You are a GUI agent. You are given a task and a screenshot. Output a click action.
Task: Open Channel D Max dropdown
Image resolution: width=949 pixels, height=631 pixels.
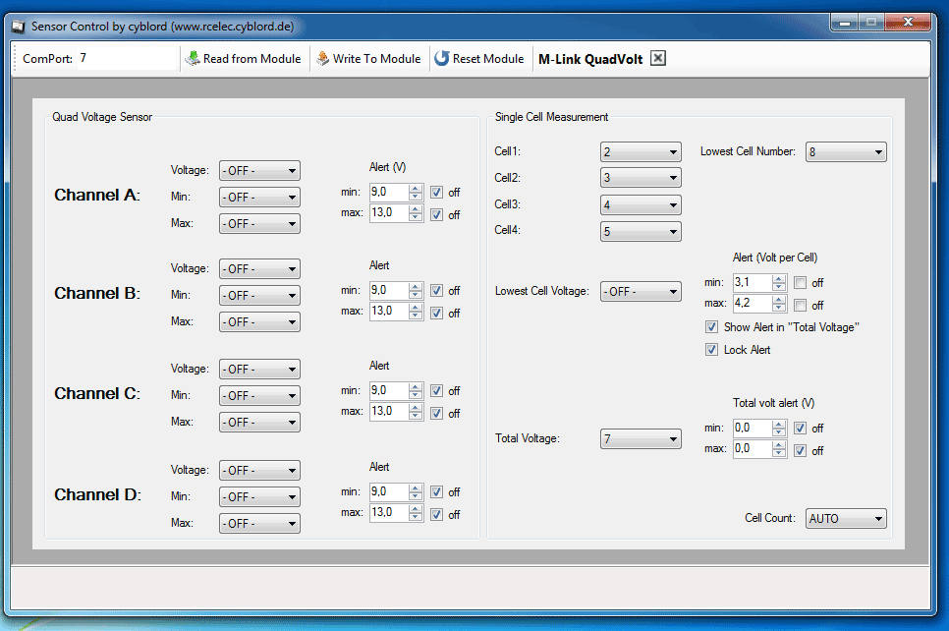coord(259,523)
